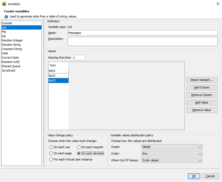Pick the JavaScript variable type
Image resolution: width=222 pixels, height=182 pixels.
click(x=9, y=70)
